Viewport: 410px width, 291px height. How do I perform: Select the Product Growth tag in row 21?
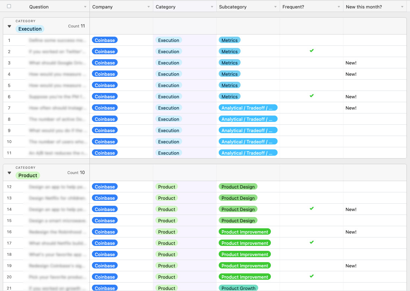(x=238, y=288)
